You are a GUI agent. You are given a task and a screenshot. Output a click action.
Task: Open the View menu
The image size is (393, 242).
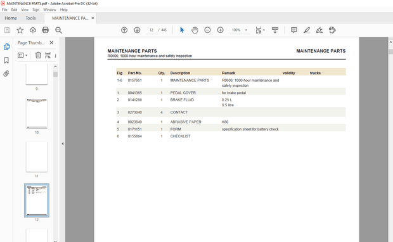[25, 10]
